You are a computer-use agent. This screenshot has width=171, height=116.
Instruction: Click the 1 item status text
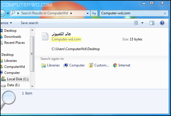[x=27, y=93]
